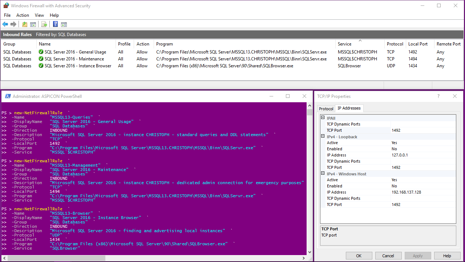Click the Export List toolbar icon
The width and height of the screenshot is (465, 262).
(x=44, y=24)
